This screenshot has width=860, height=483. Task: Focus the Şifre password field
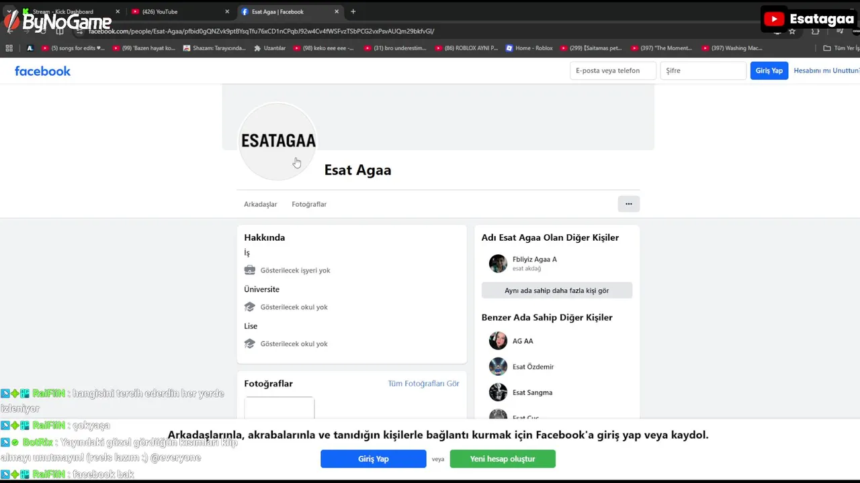[x=703, y=70]
